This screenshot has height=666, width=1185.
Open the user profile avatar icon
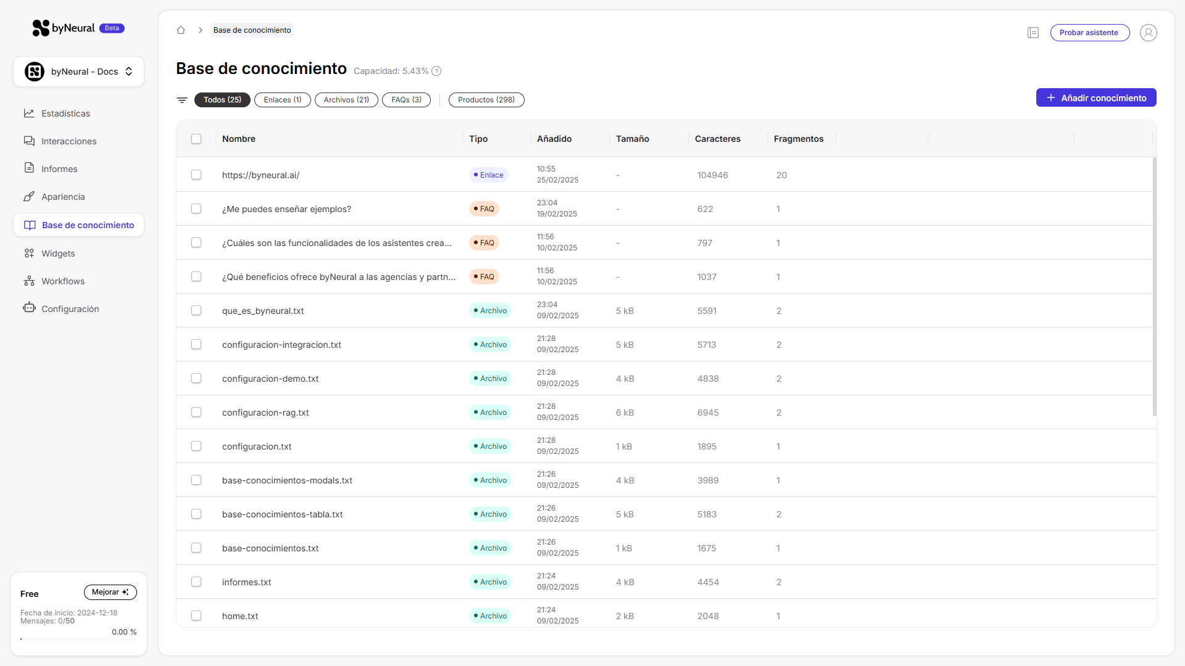pyautogui.click(x=1149, y=33)
